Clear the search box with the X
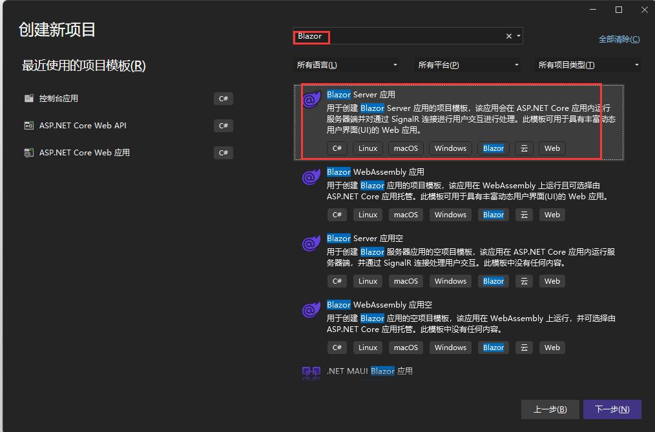 (509, 36)
